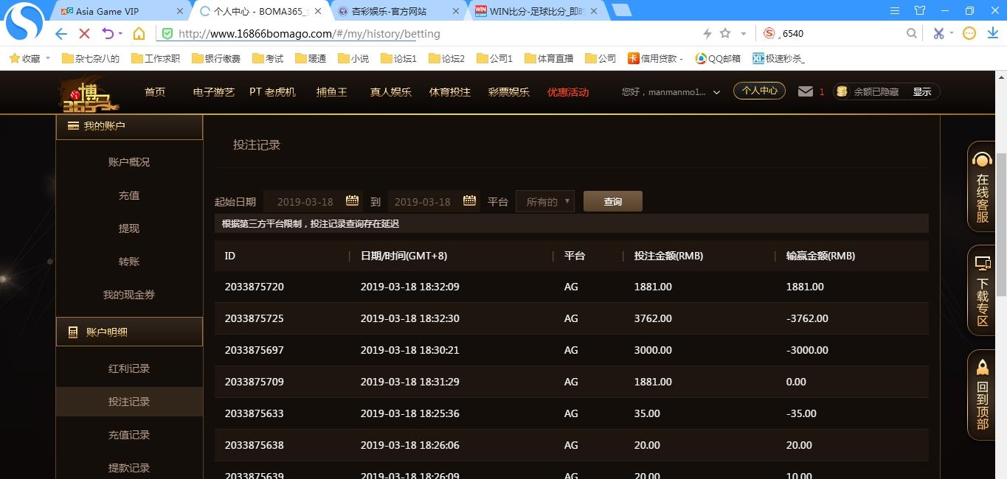Click the green site security shield icon
This screenshot has width=1007, height=479.
tap(167, 34)
